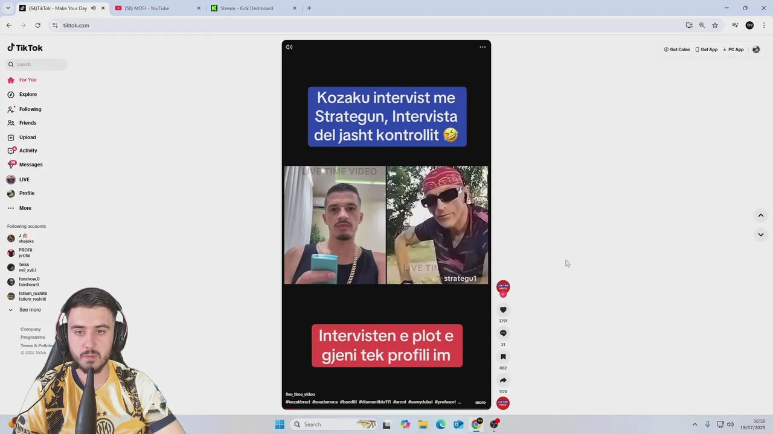Open Microsoft Edge from the taskbar
The image size is (773, 434).
[x=441, y=424]
